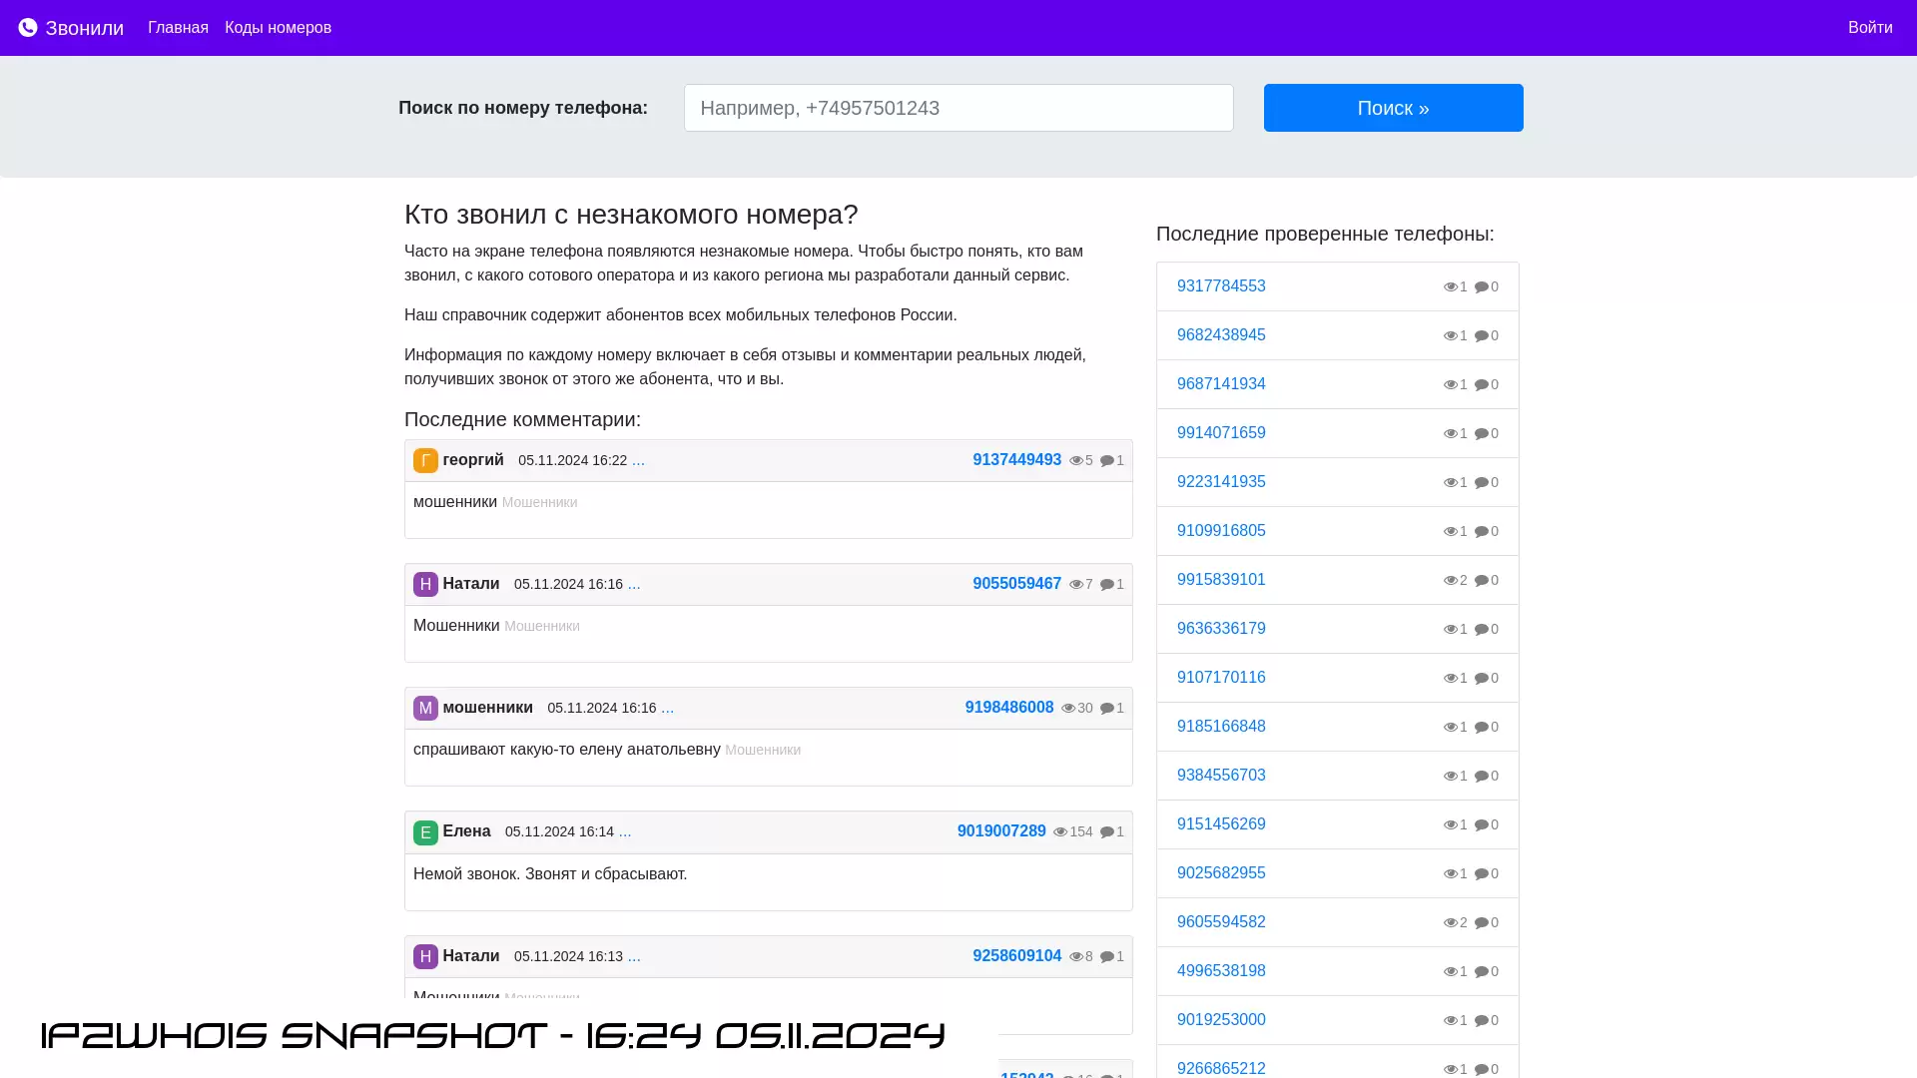Screen dimensions: 1917x1078
Task: Focus the phone number search field
Action: coord(958,108)
